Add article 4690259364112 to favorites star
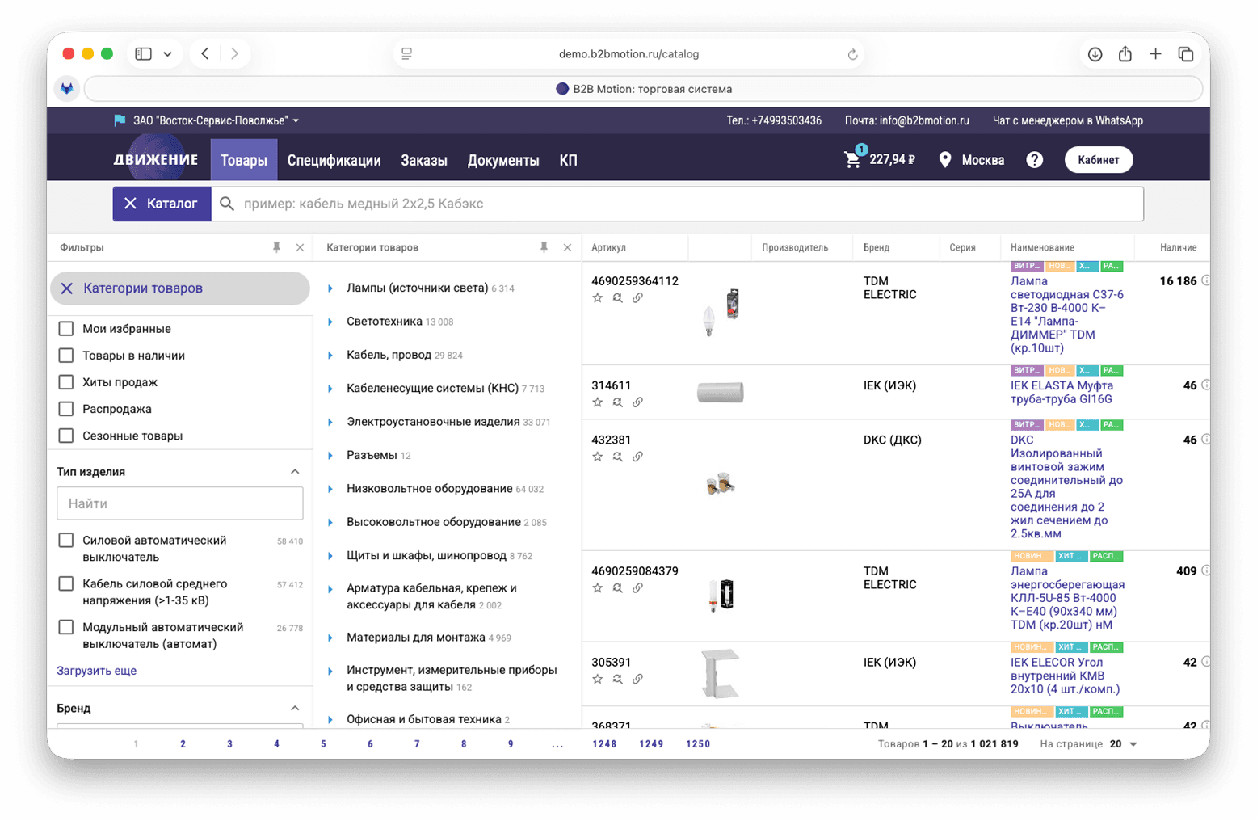 coord(598,298)
